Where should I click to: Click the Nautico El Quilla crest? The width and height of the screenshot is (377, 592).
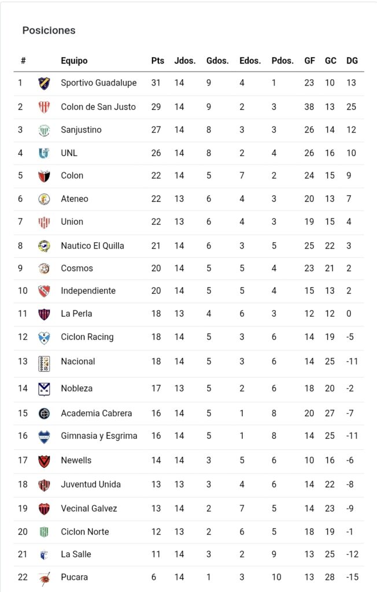44,246
